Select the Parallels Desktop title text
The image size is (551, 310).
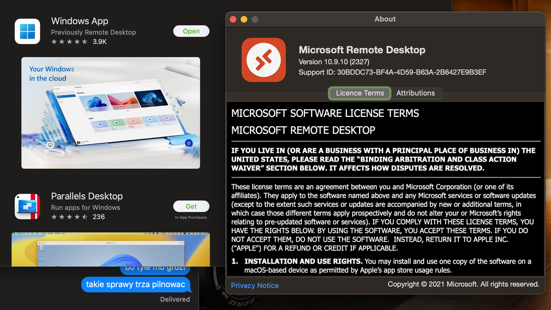(x=87, y=196)
